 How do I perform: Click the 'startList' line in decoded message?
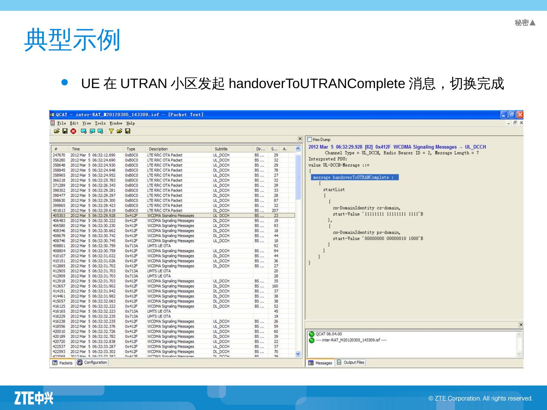334,189
